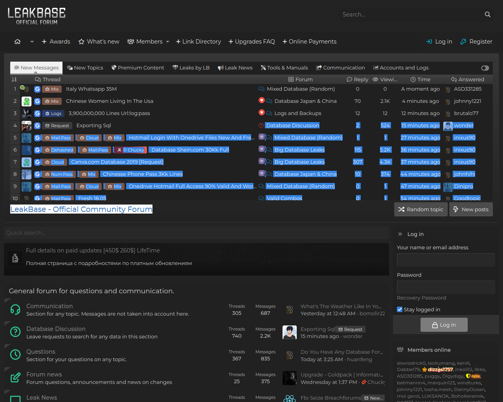Open user ASD331285 in Answered column
The width and height of the screenshot is (503, 402).
(468, 89)
